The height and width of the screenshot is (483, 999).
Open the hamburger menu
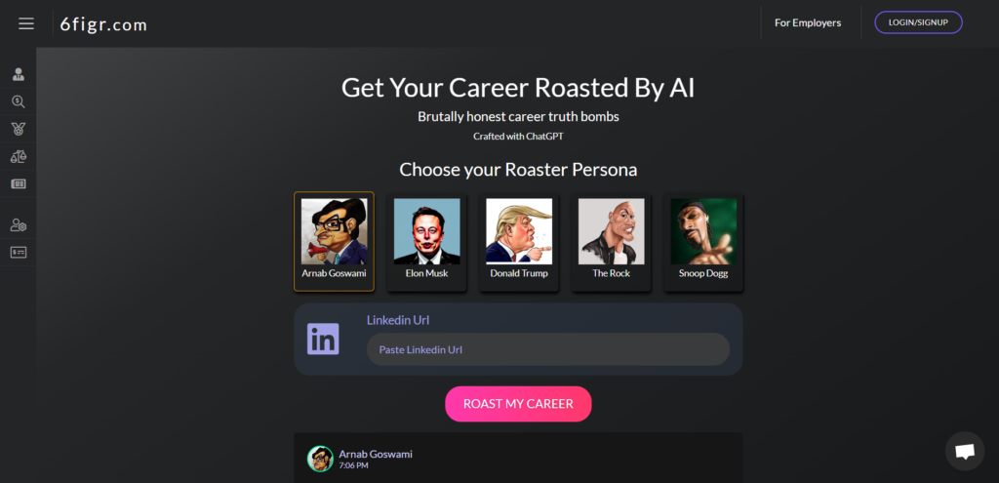tap(26, 23)
